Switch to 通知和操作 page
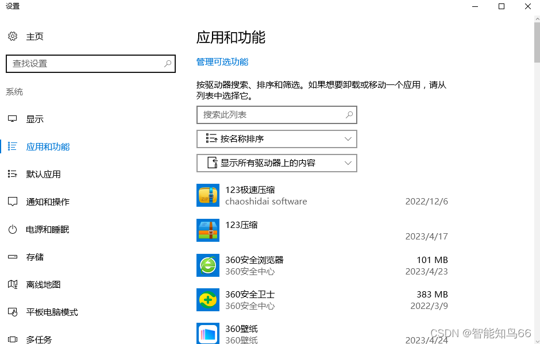The height and width of the screenshot is (344, 540). tap(48, 202)
